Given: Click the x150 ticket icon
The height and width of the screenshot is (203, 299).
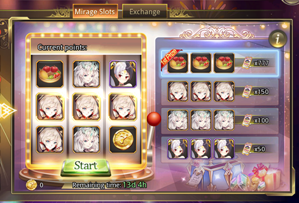Looking at the screenshot, I should (x=247, y=92).
